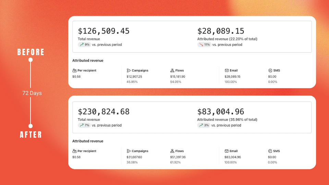Screen dimensions: 329x185
Task: Click the Per recipient icon in the BEFORE panel
Action: (74, 71)
